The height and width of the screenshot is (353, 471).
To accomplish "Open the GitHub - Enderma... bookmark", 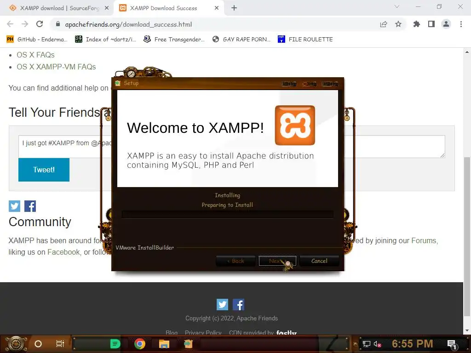I will pyautogui.click(x=37, y=40).
